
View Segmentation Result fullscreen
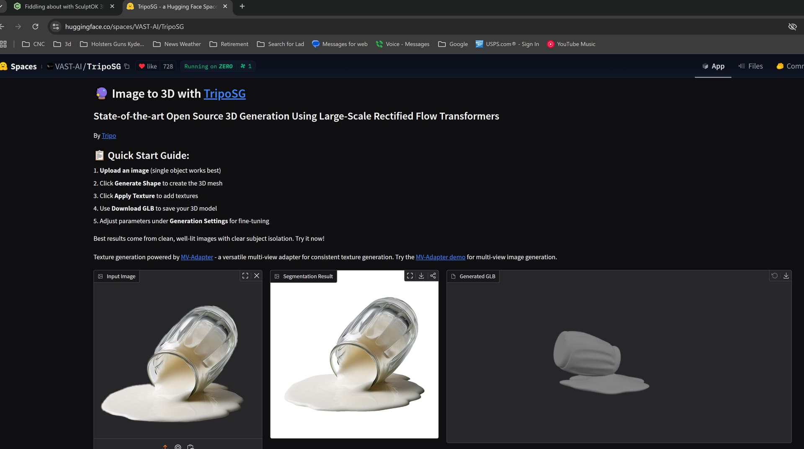click(410, 276)
